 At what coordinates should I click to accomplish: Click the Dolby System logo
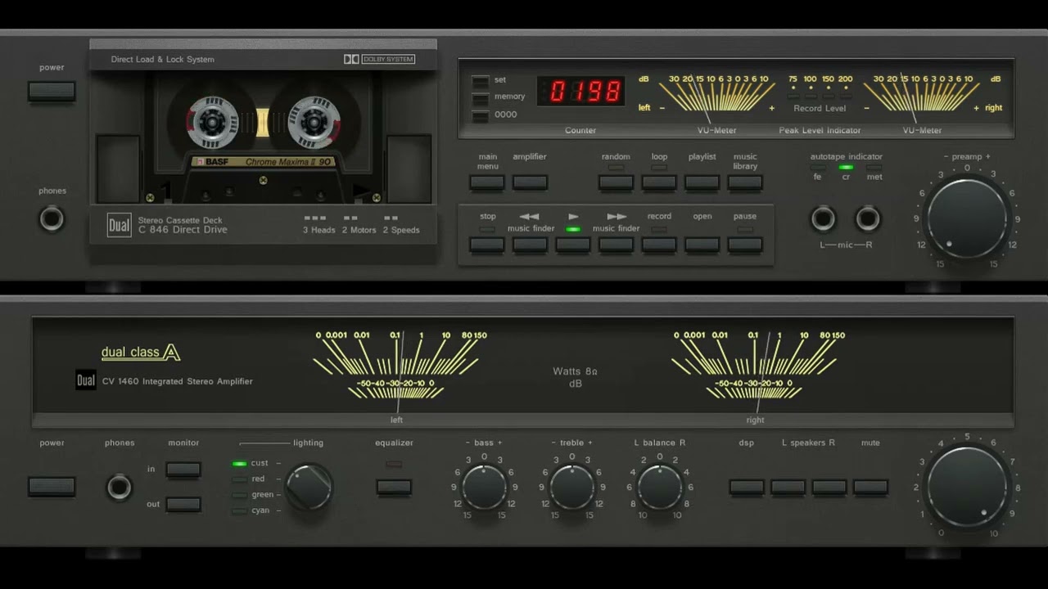click(379, 59)
